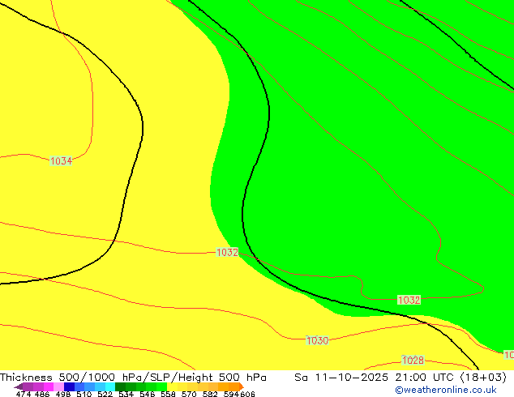Click the legend value 522
Viewport: 514px width, 397px height.
[105, 394]
